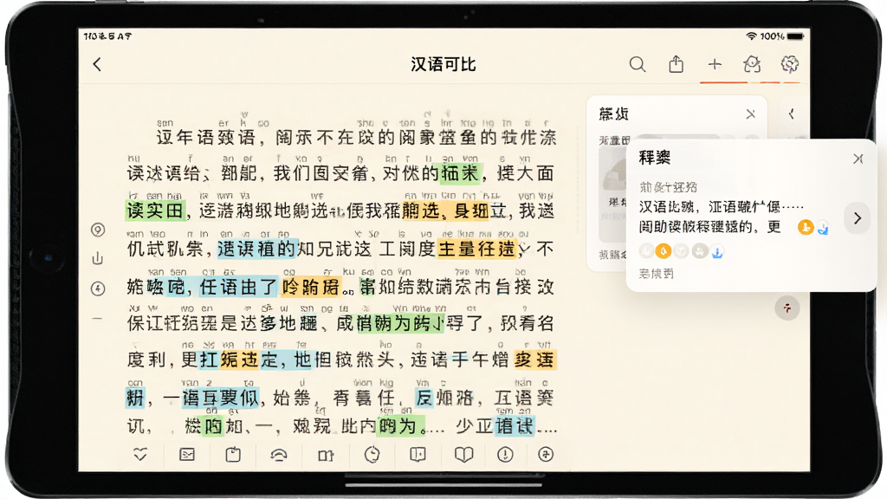This screenshot has height=499, width=887.
Task: Select the blue highlight ending the last line
Action: 515,426
